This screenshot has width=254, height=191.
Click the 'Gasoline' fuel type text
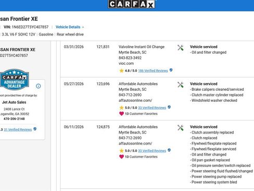point(46,34)
